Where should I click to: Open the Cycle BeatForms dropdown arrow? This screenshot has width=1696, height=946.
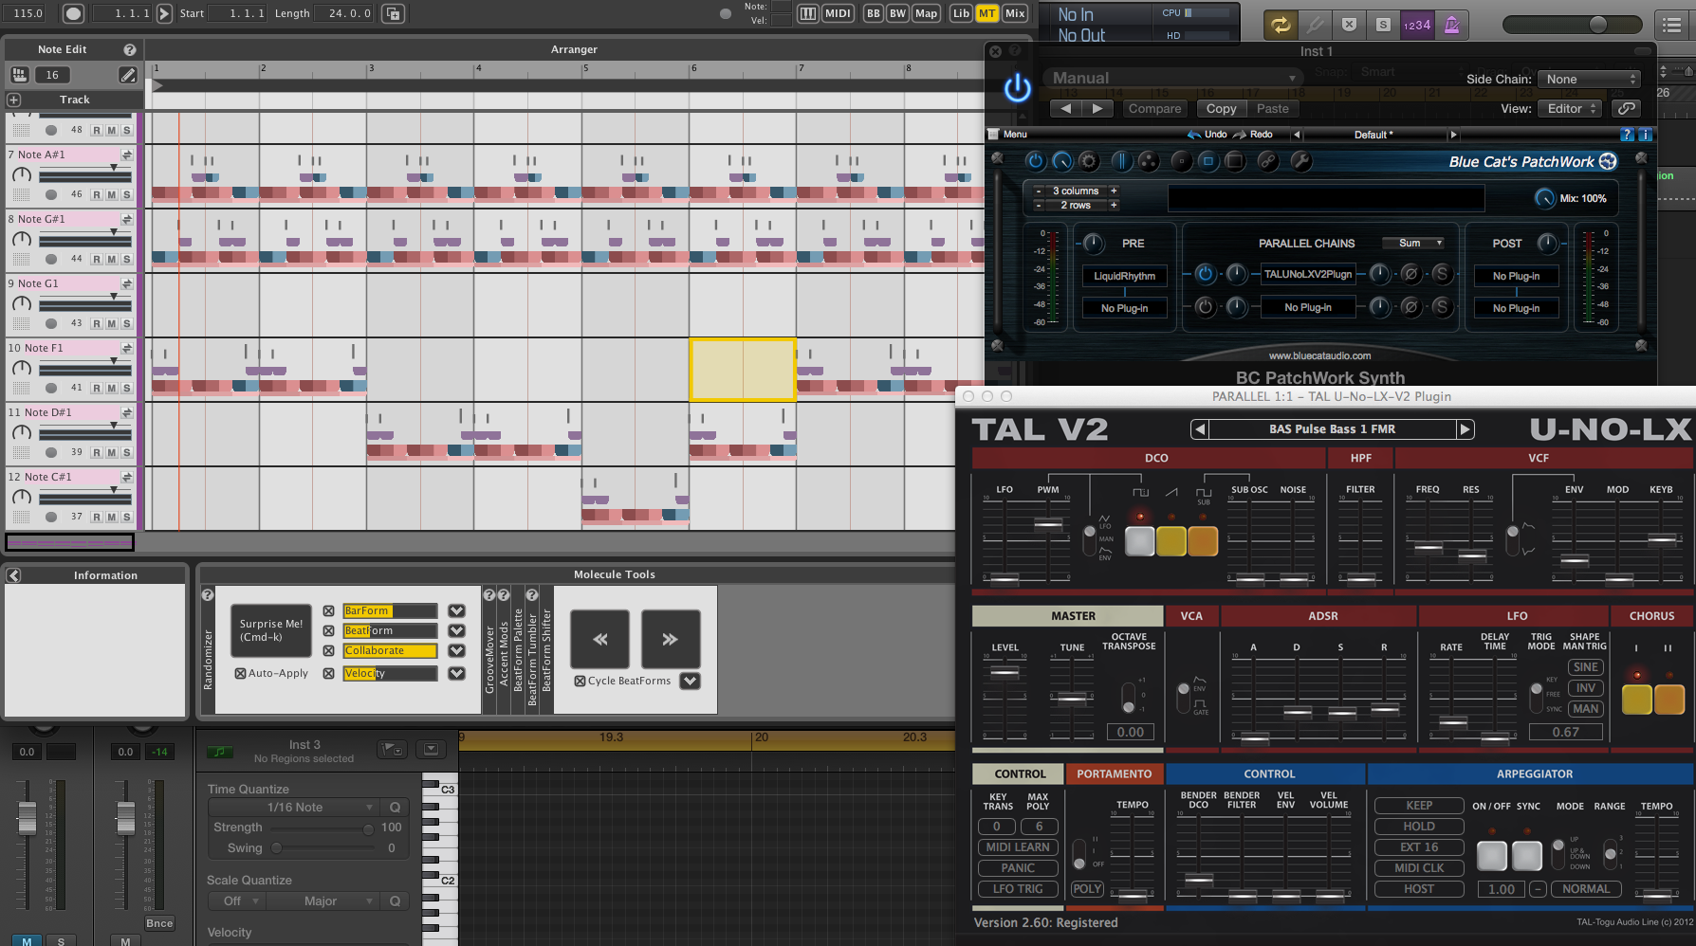point(690,682)
